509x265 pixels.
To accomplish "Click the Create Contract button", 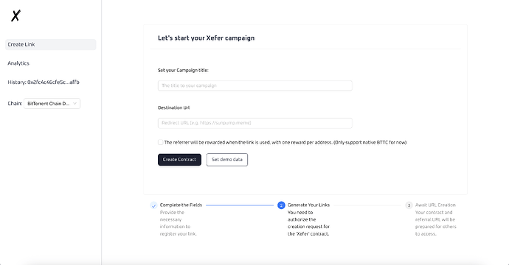I will click(179, 160).
